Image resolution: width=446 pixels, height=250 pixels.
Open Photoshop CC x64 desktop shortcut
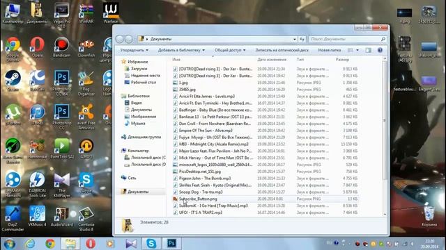tap(62, 83)
